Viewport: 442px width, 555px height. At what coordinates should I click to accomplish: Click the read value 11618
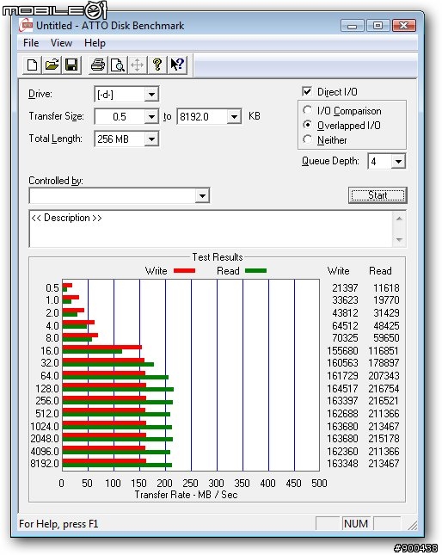pyautogui.click(x=386, y=287)
